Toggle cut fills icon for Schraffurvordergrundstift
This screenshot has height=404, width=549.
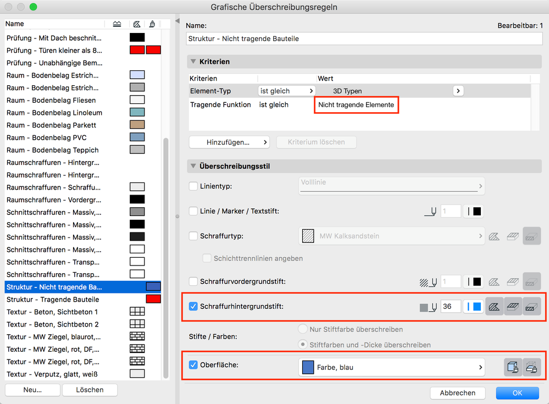pyautogui.click(x=494, y=282)
